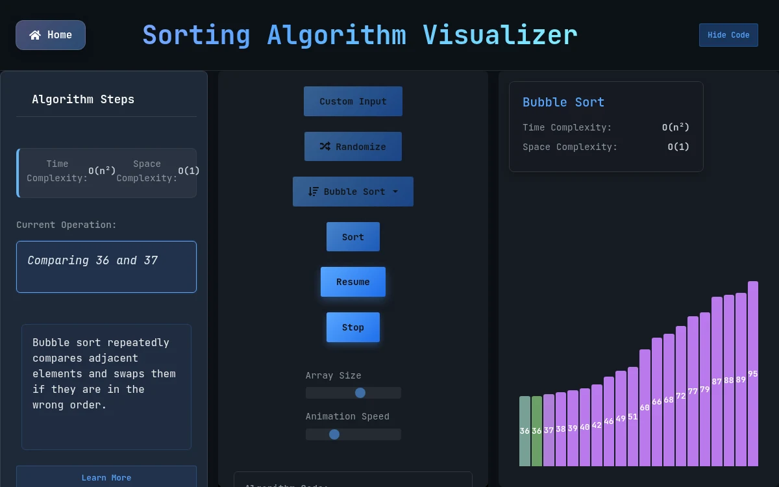Image resolution: width=779 pixels, height=487 pixels.
Task: Click the bar labeled 79
Action: pyautogui.click(x=705, y=389)
